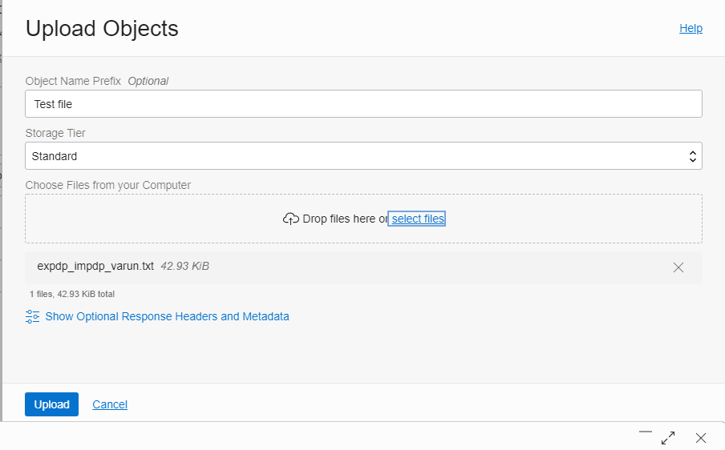Viewport: 725px width, 450px height.
Task: Open the Help link
Action: pyautogui.click(x=691, y=28)
